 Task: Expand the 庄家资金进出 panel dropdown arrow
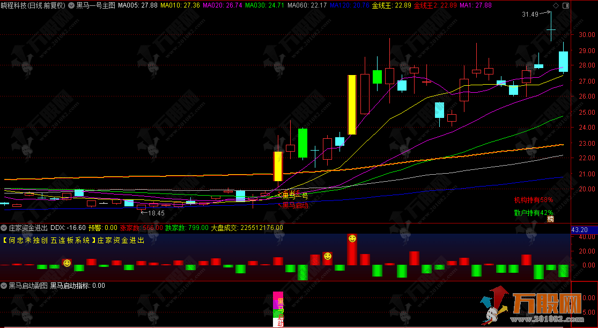coord(4,227)
